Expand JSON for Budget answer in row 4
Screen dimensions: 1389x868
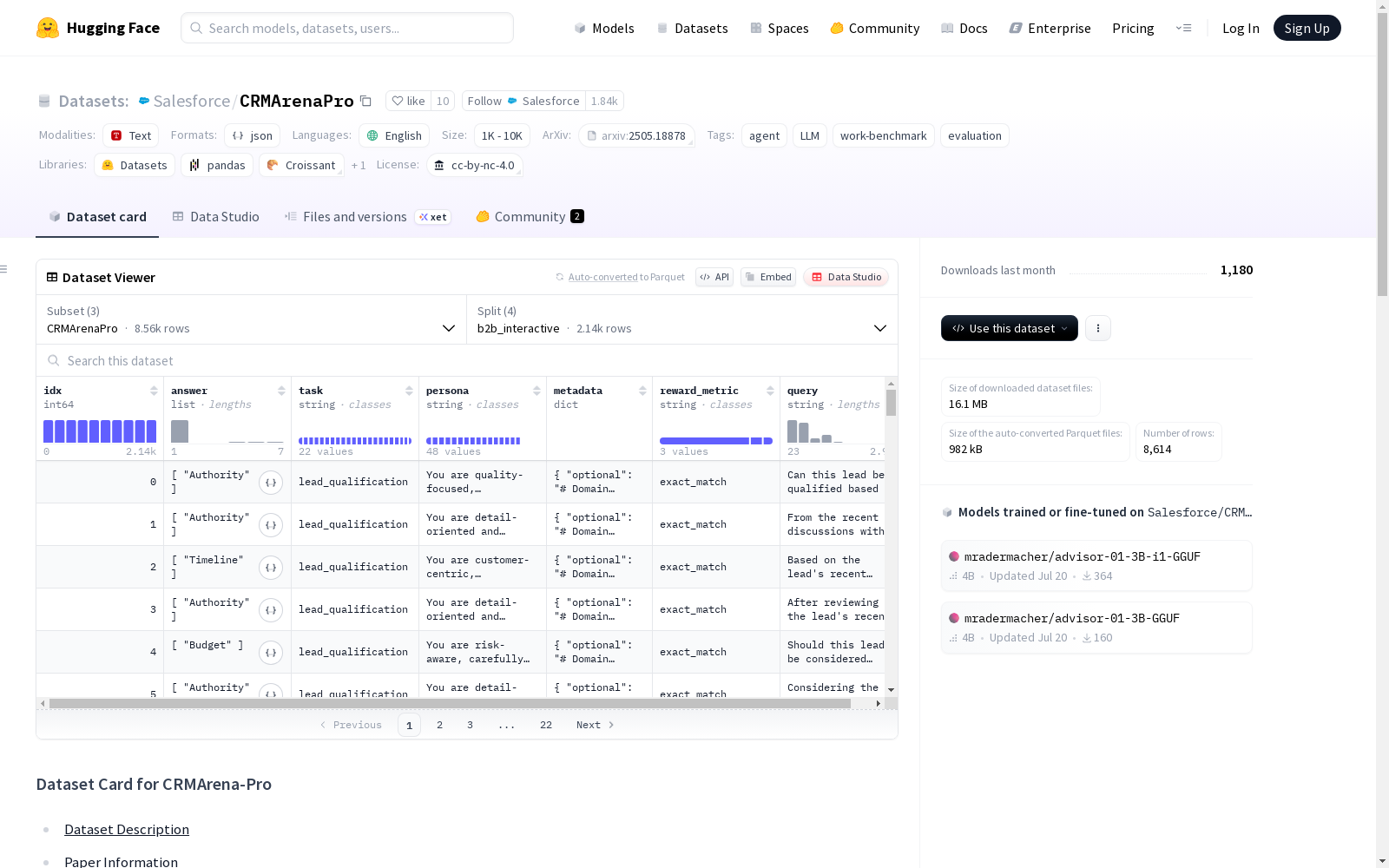[x=271, y=653]
